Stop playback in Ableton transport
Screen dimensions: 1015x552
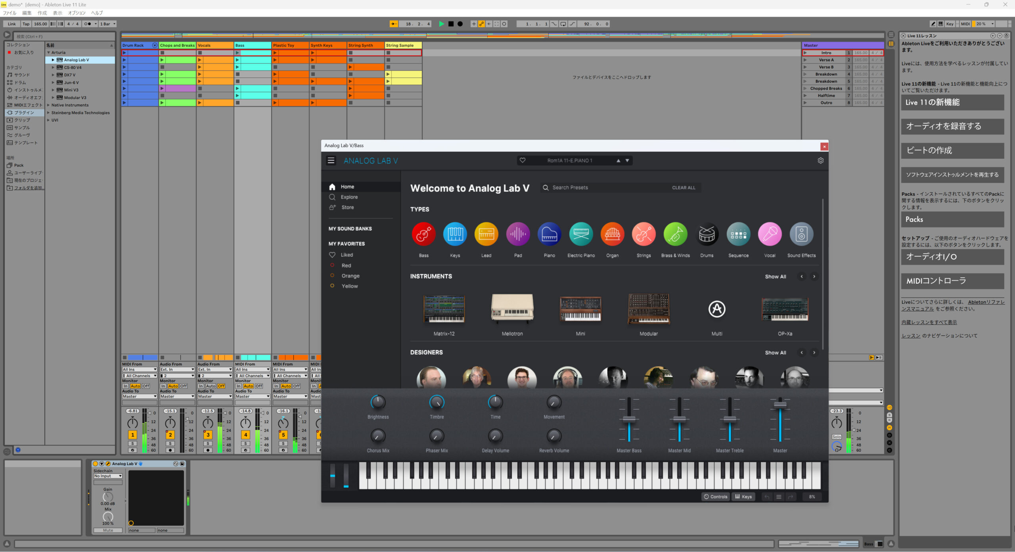[x=451, y=24]
